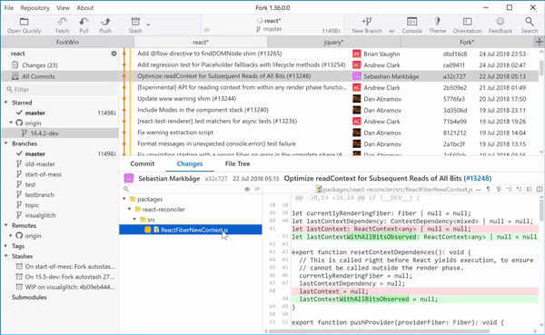This screenshot has width=545, height=335.
Task: Create a New Branch via toolbar
Action: (x=367, y=25)
